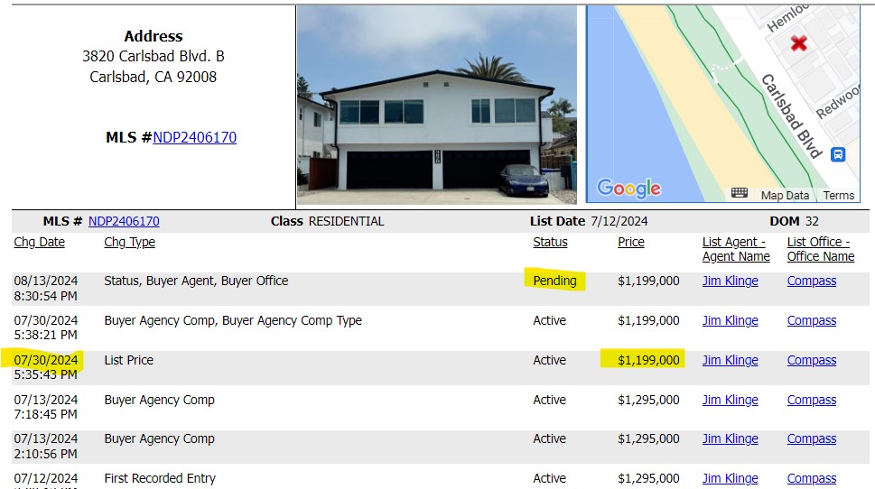Sort by Chg Date column header
Image resolution: width=875 pixels, height=489 pixels.
(39, 242)
